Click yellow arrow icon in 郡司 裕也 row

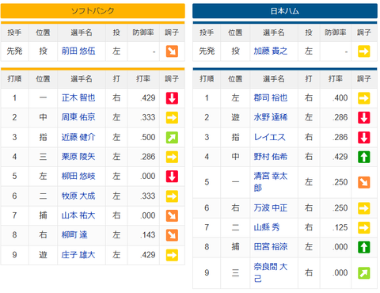tap(364, 98)
